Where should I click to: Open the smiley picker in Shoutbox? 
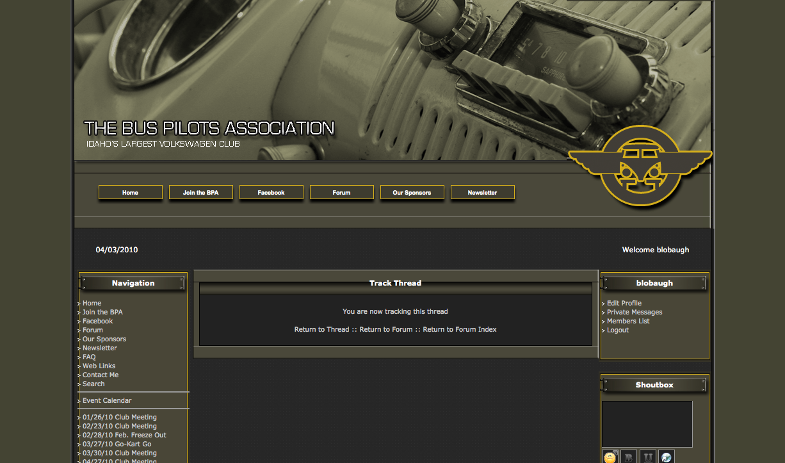click(x=610, y=457)
